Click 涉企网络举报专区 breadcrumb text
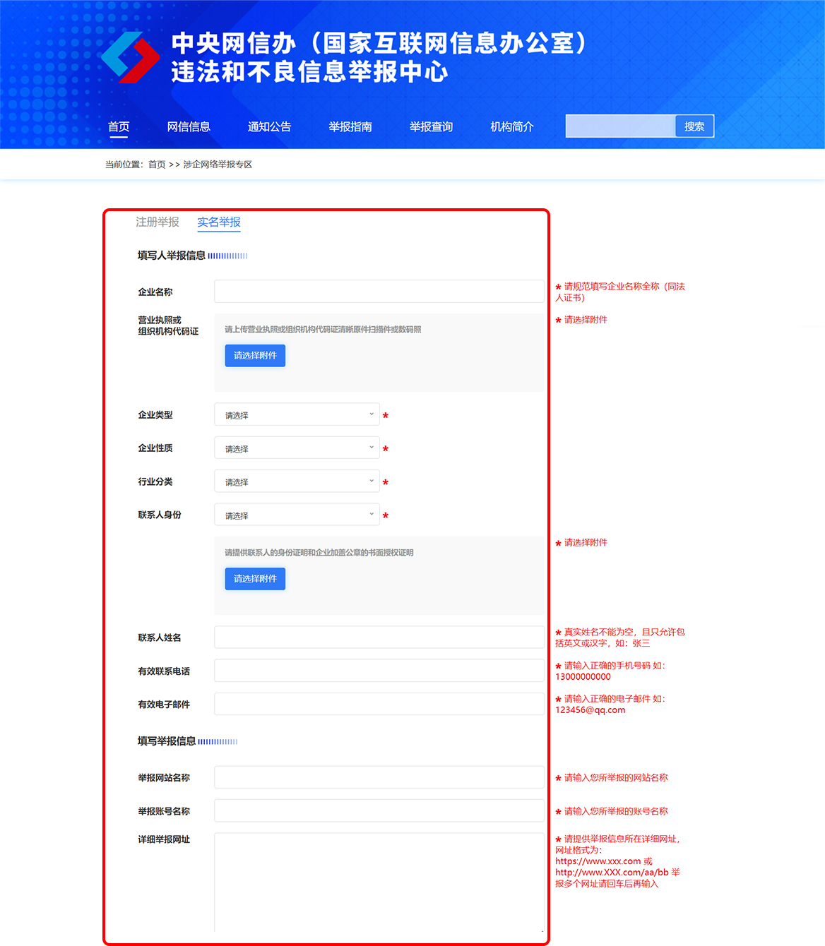The image size is (825, 946). pyautogui.click(x=218, y=164)
